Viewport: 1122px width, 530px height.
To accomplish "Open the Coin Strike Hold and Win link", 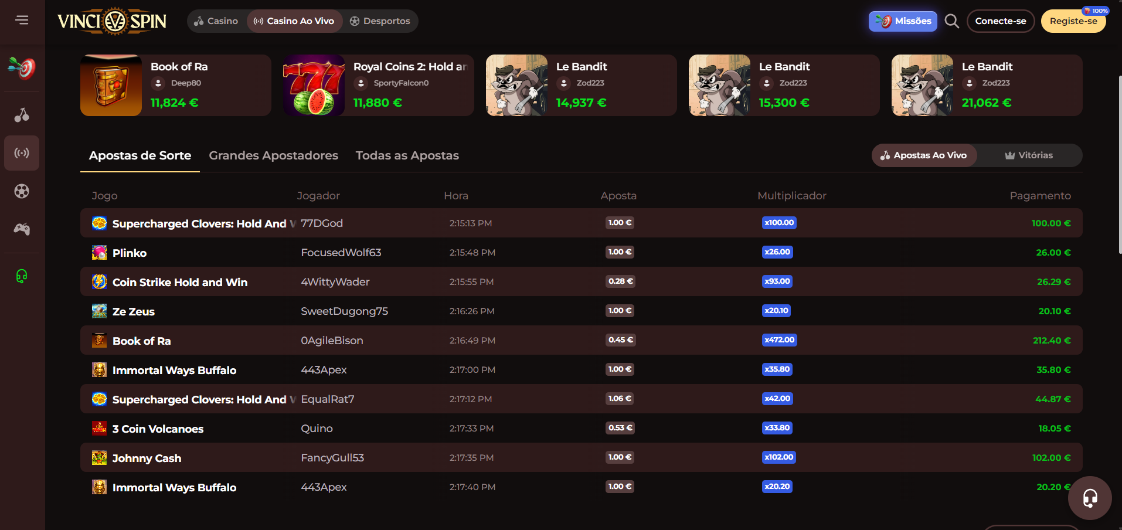I will point(180,282).
